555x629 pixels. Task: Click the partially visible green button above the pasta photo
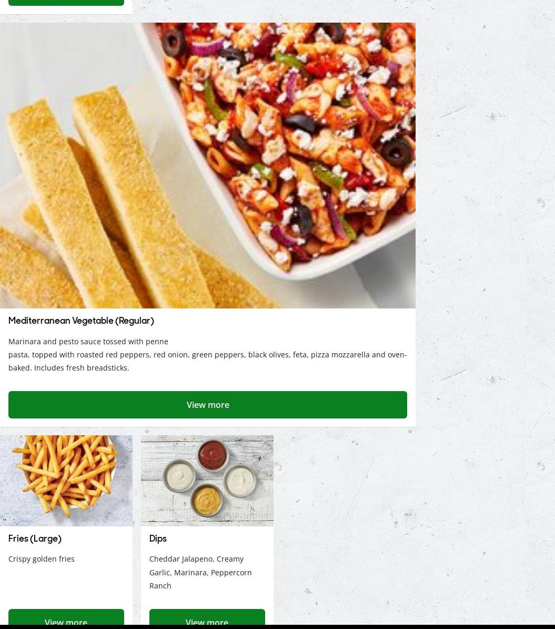pyautogui.click(x=66, y=3)
